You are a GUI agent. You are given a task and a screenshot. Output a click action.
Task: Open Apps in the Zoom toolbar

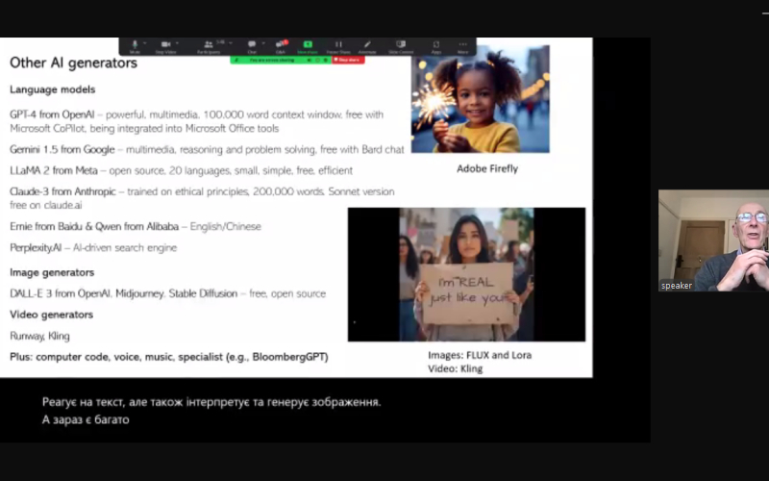coord(436,46)
